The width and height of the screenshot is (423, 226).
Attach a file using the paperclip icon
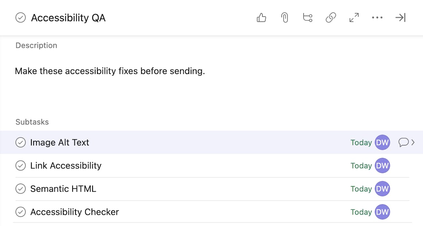(x=284, y=17)
